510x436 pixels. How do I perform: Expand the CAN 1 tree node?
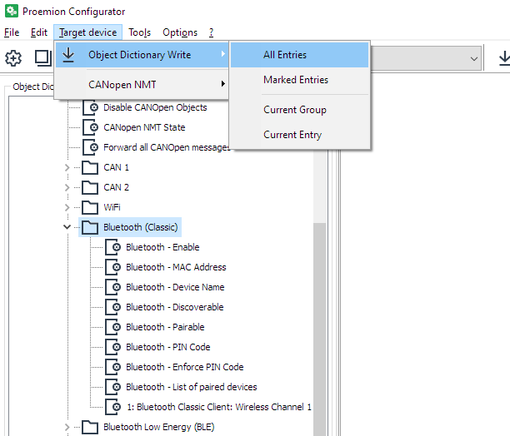(67, 167)
